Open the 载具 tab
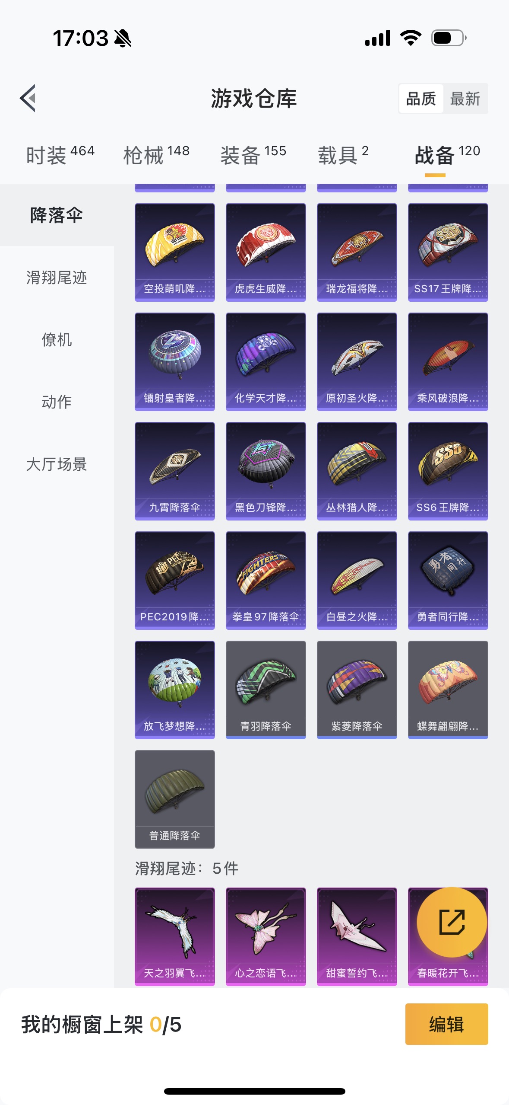509x1105 pixels. click(x=343, y=155)
